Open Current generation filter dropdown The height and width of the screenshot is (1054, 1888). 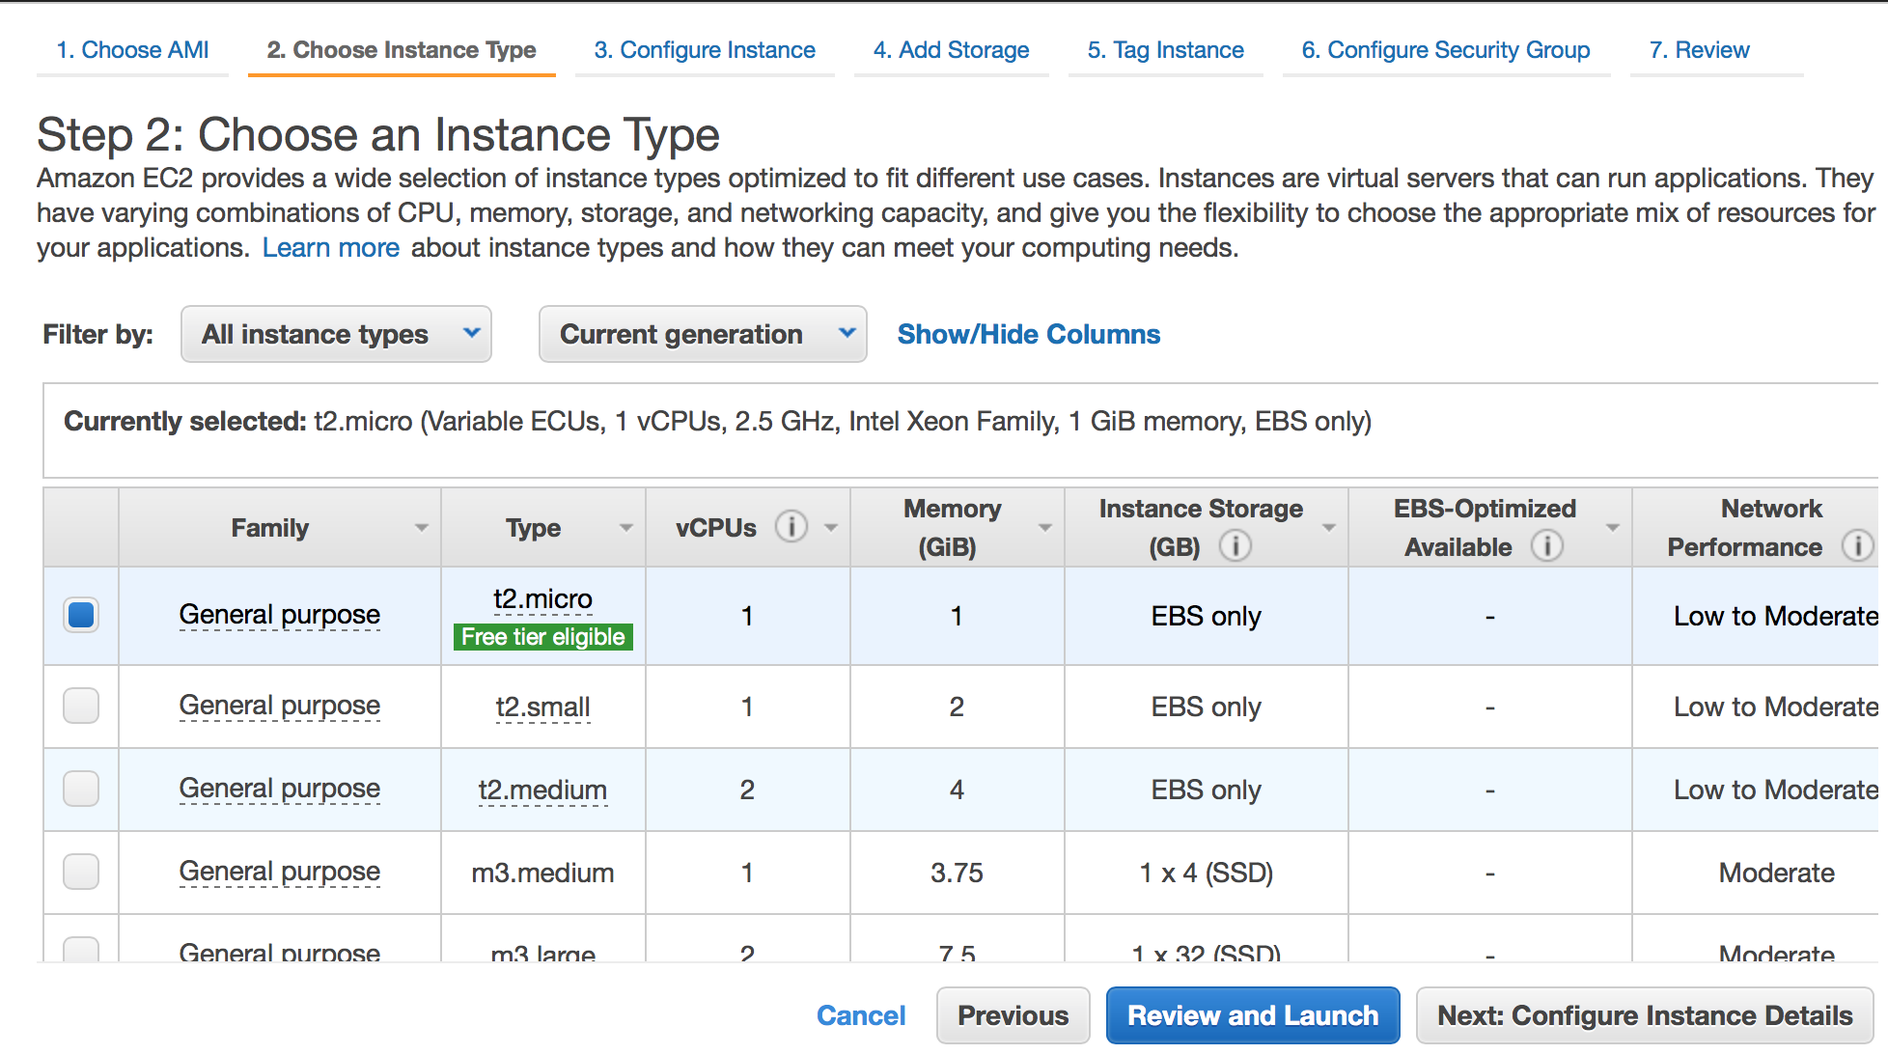pos(703,334)
